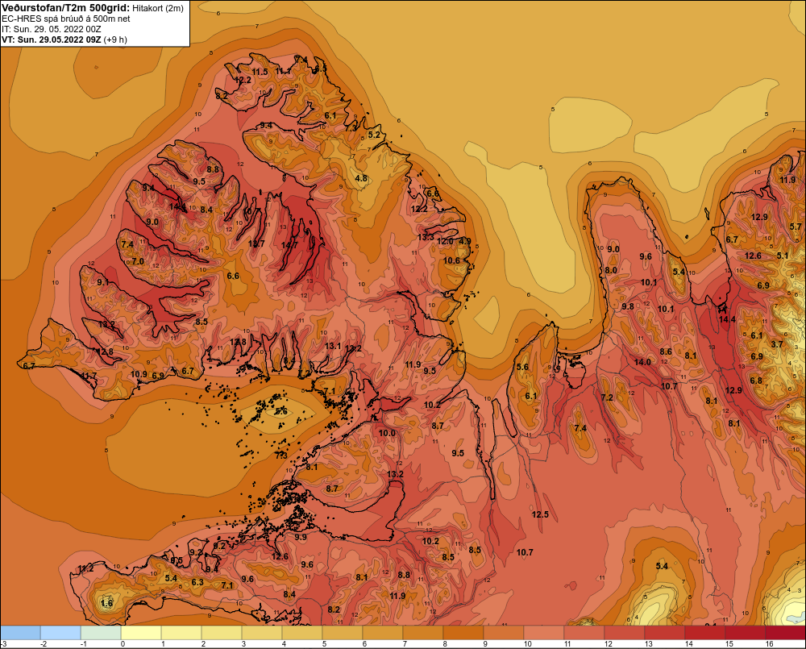Image resolution: width=806 pixels, height=649 pixels.
Task: Click the 5.2 temperature value
Action: pyautogui.click(x=374, y=135)
